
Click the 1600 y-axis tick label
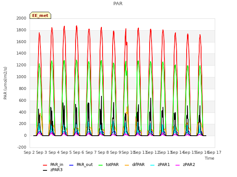point(21,42)
